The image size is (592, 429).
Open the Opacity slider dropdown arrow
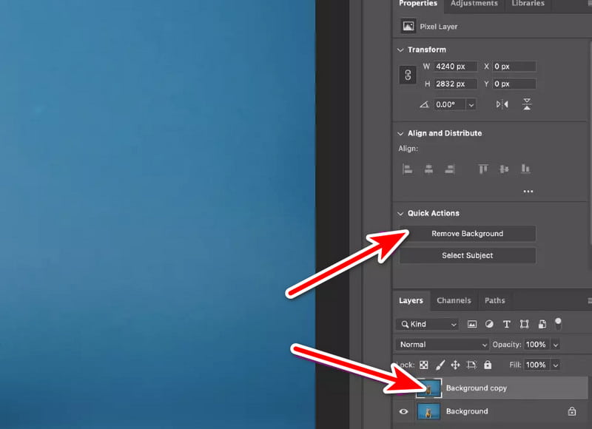click(556, 345)
